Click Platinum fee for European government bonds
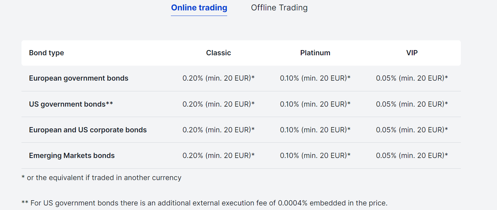Viewport: 497px width, 210px height. [315, 78]
